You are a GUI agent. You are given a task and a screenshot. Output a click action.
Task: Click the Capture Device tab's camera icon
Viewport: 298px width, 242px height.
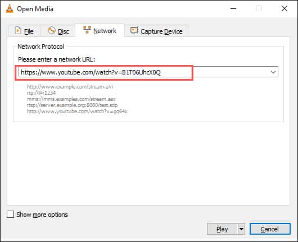click(134, 30)
